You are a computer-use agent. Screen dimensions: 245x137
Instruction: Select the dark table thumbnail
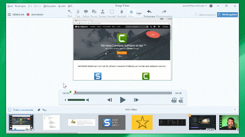point(172,123)
